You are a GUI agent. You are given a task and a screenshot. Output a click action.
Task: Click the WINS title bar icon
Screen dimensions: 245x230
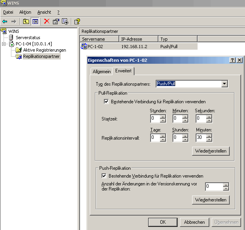(x=4, y=3)
